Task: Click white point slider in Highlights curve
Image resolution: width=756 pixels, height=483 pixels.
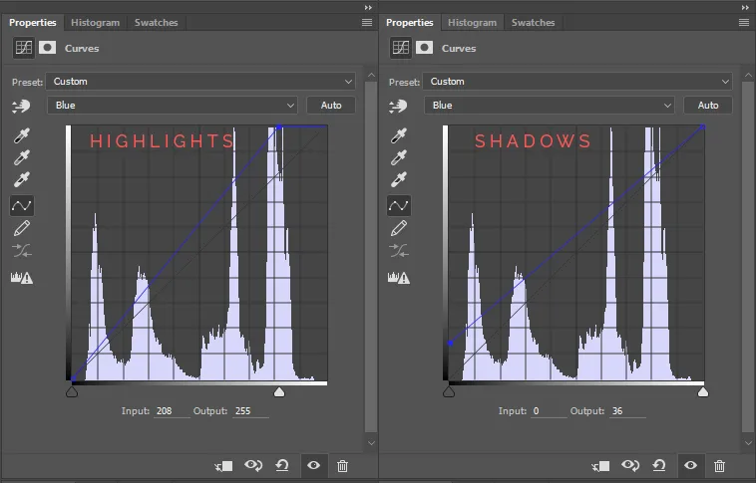Action: [x=279, y=392]
